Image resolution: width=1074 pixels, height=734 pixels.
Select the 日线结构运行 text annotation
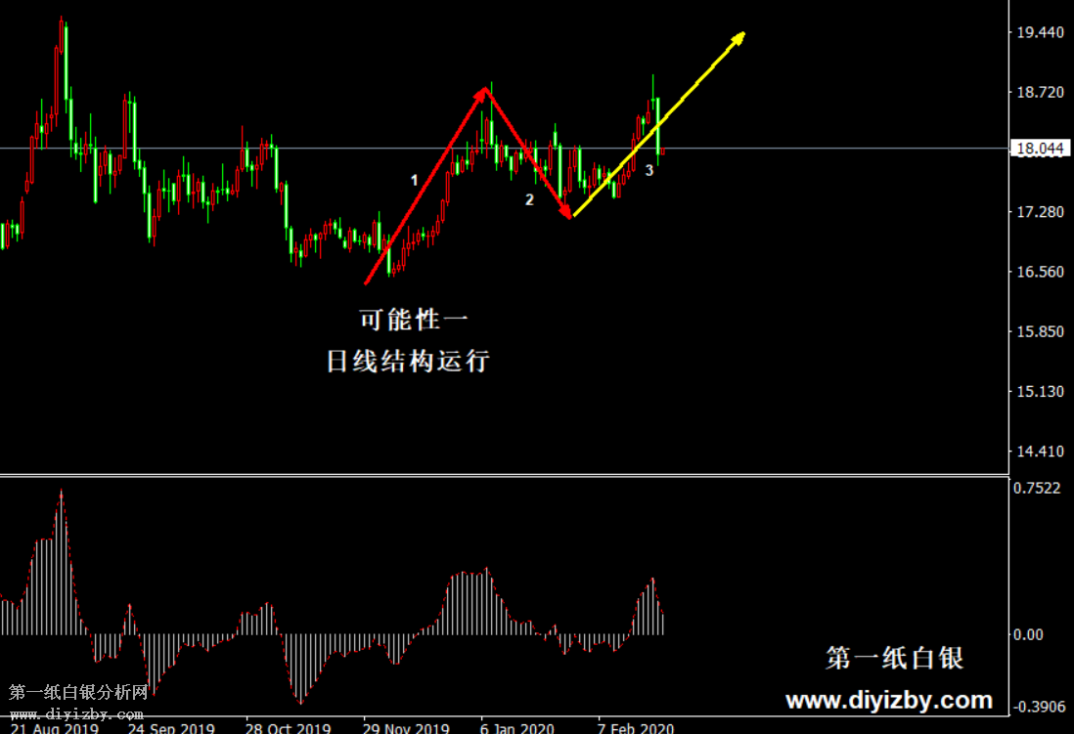coord(407,362)
